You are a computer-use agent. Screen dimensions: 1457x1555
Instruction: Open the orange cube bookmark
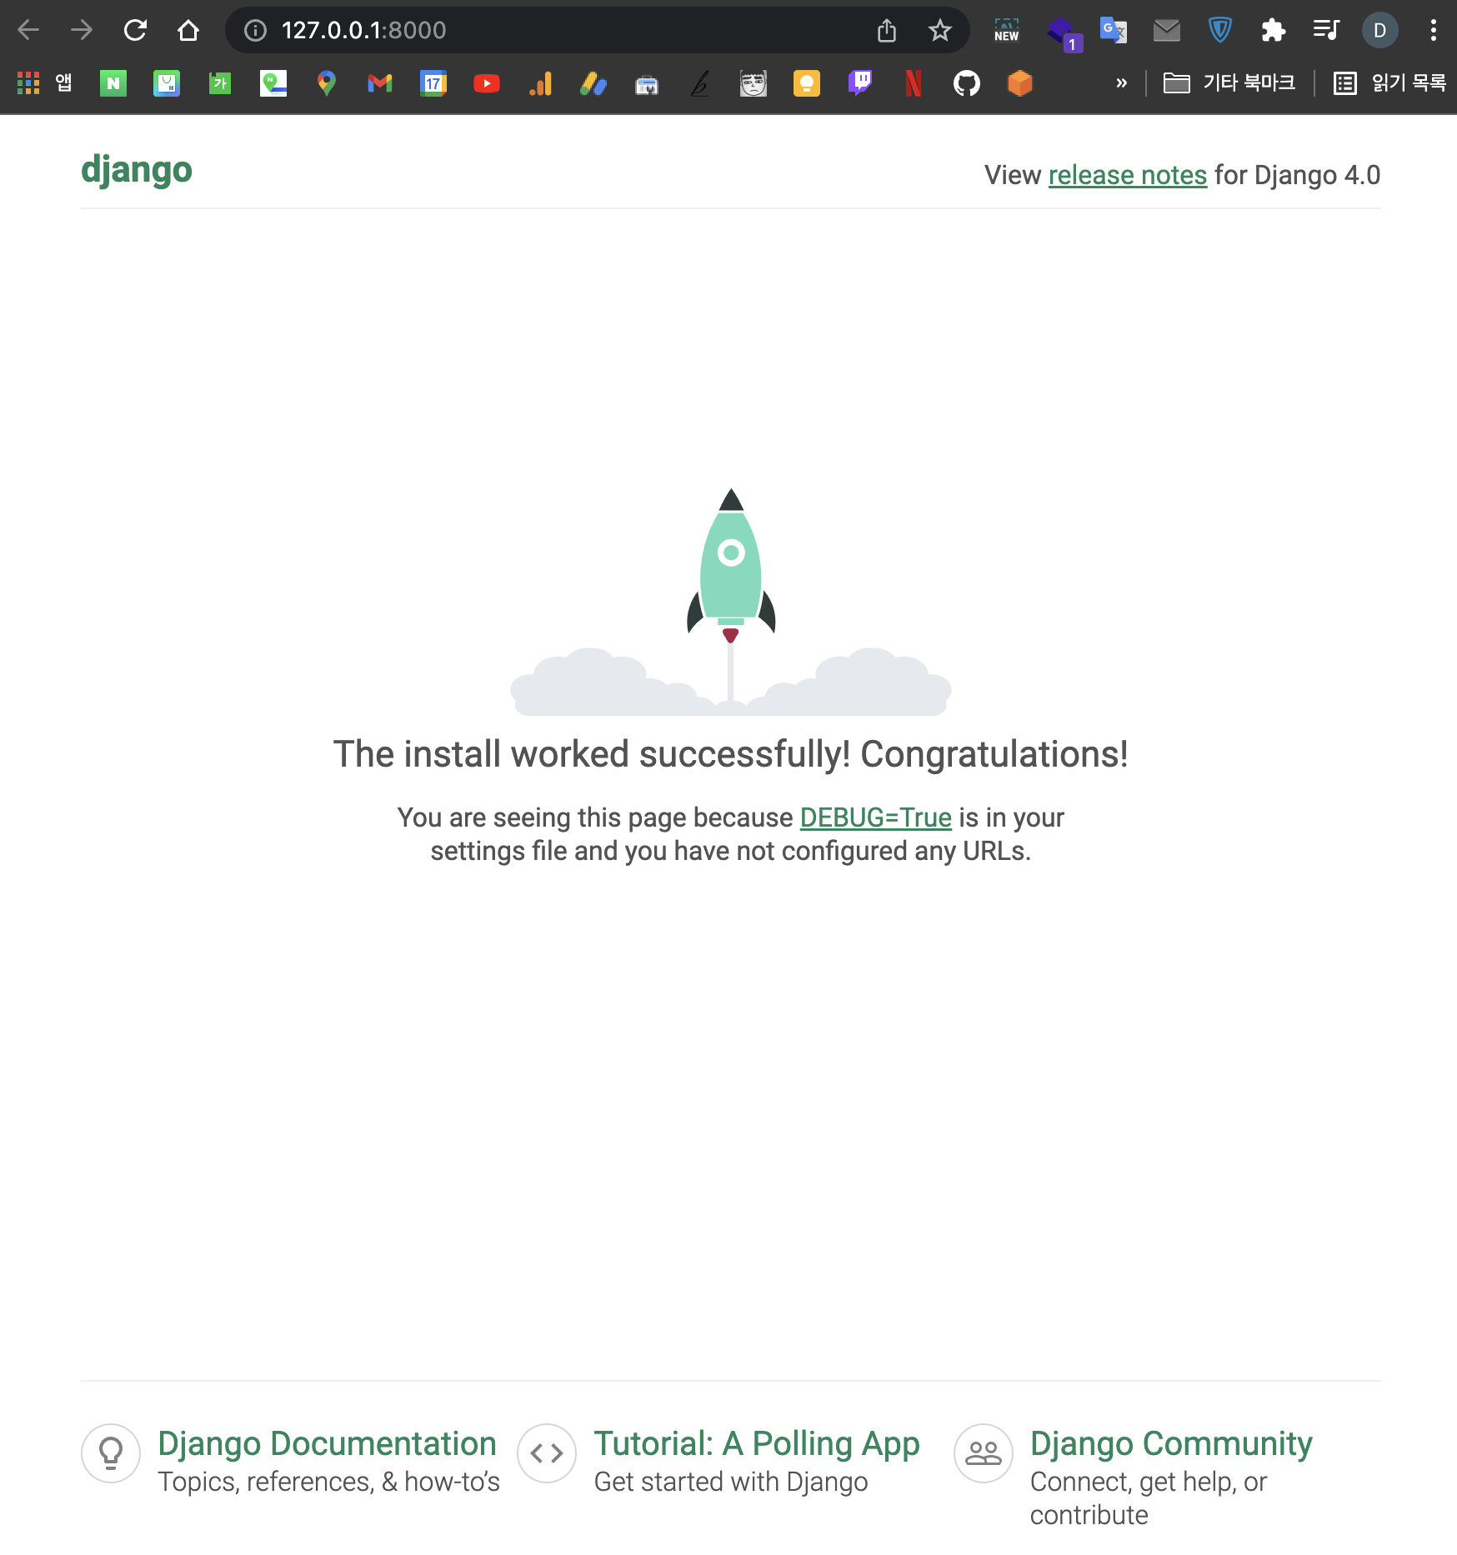1020,83
